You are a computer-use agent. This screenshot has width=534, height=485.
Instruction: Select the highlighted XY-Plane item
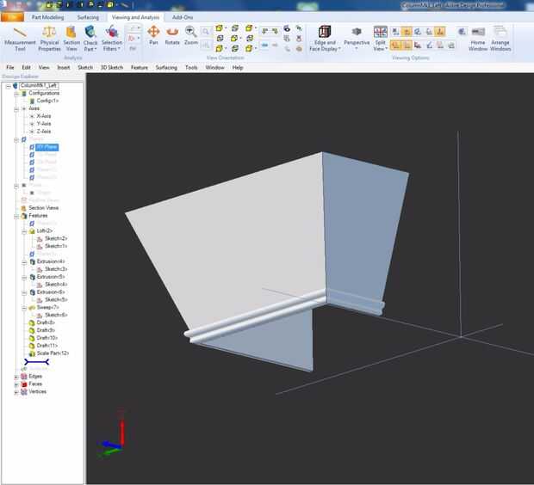[47, 147]
